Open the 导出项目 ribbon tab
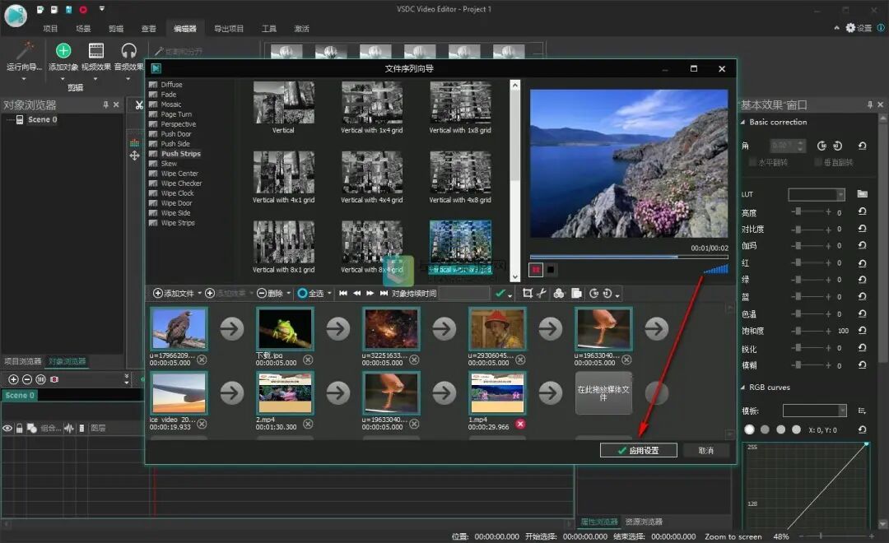The width and height of the screenshot is (889, 543). point(229,29)
